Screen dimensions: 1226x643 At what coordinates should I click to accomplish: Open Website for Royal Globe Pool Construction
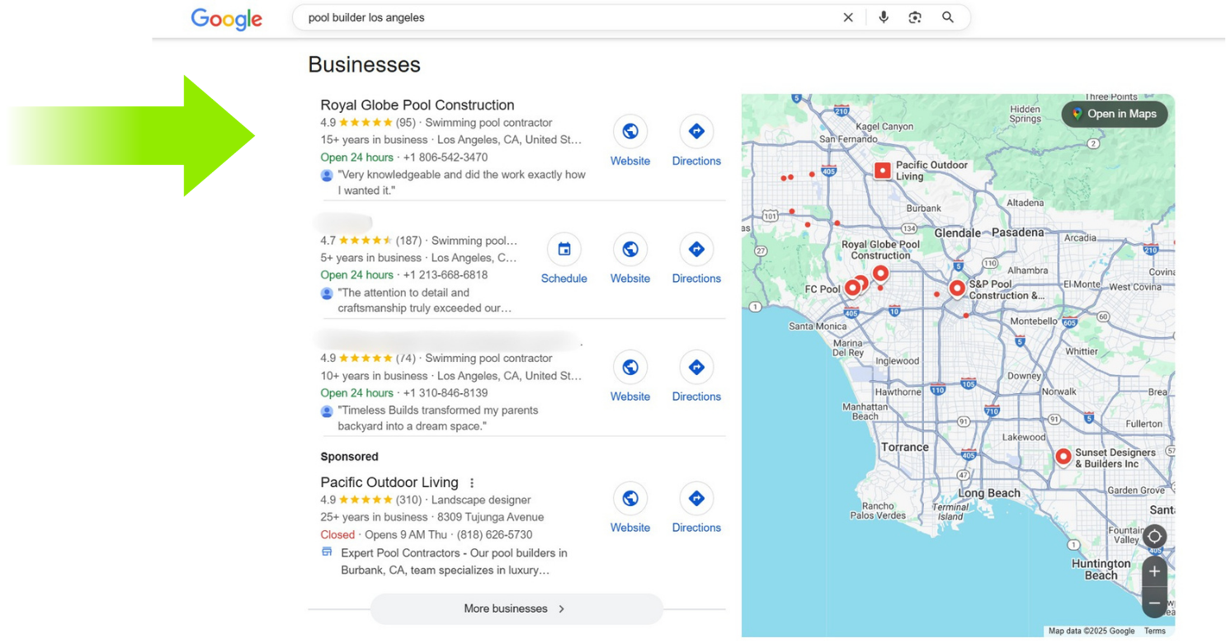click(630, 142)
